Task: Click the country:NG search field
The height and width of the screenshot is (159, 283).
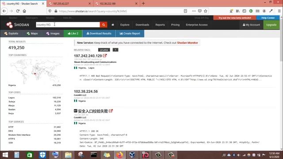Action: (68, 25)
